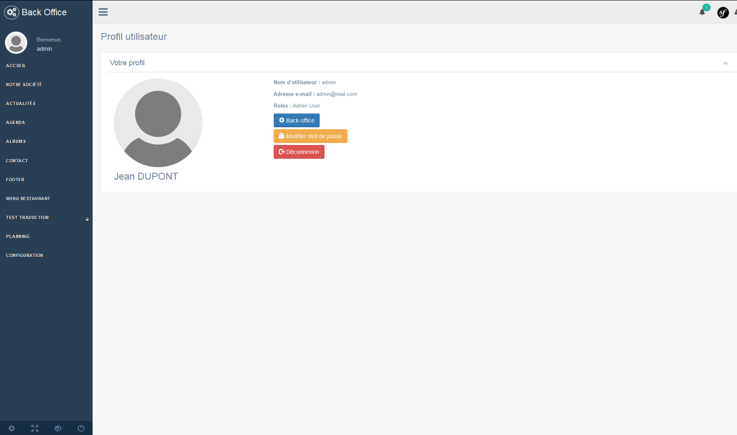Click the red Déconnexion button
The width and height of the screenshot is (737, 435).
tap(299, 152)
